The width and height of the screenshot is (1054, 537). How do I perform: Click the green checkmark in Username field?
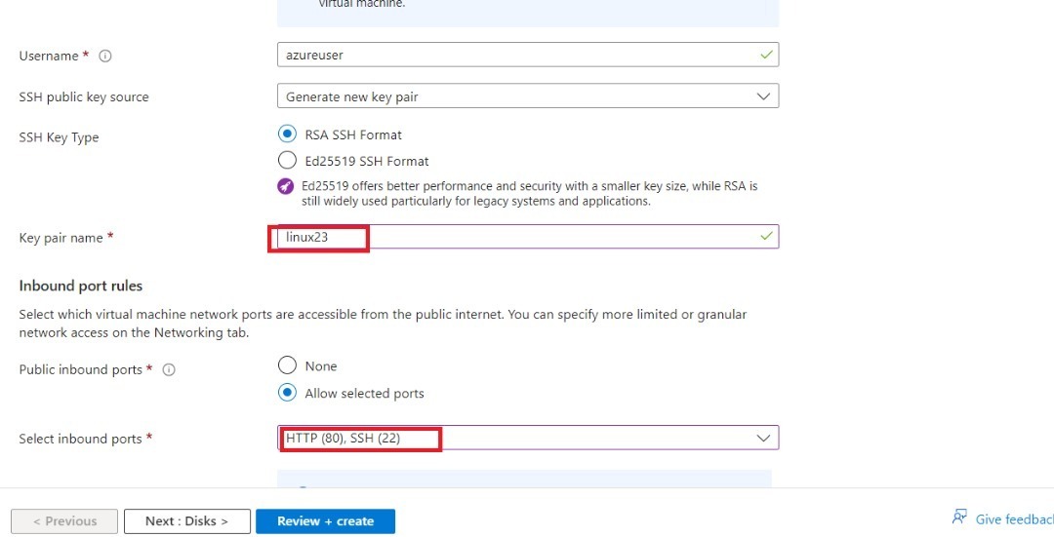pyautogui.click(x=766, y=56)
